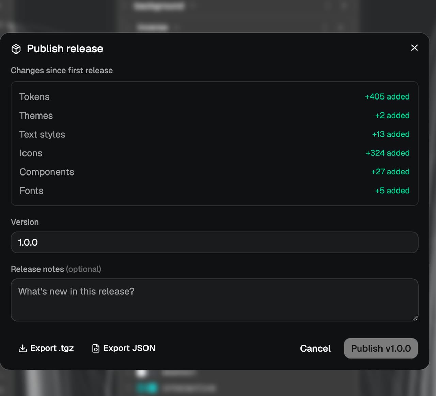
Task: Focus the Version input field
Action: point(215,242)
